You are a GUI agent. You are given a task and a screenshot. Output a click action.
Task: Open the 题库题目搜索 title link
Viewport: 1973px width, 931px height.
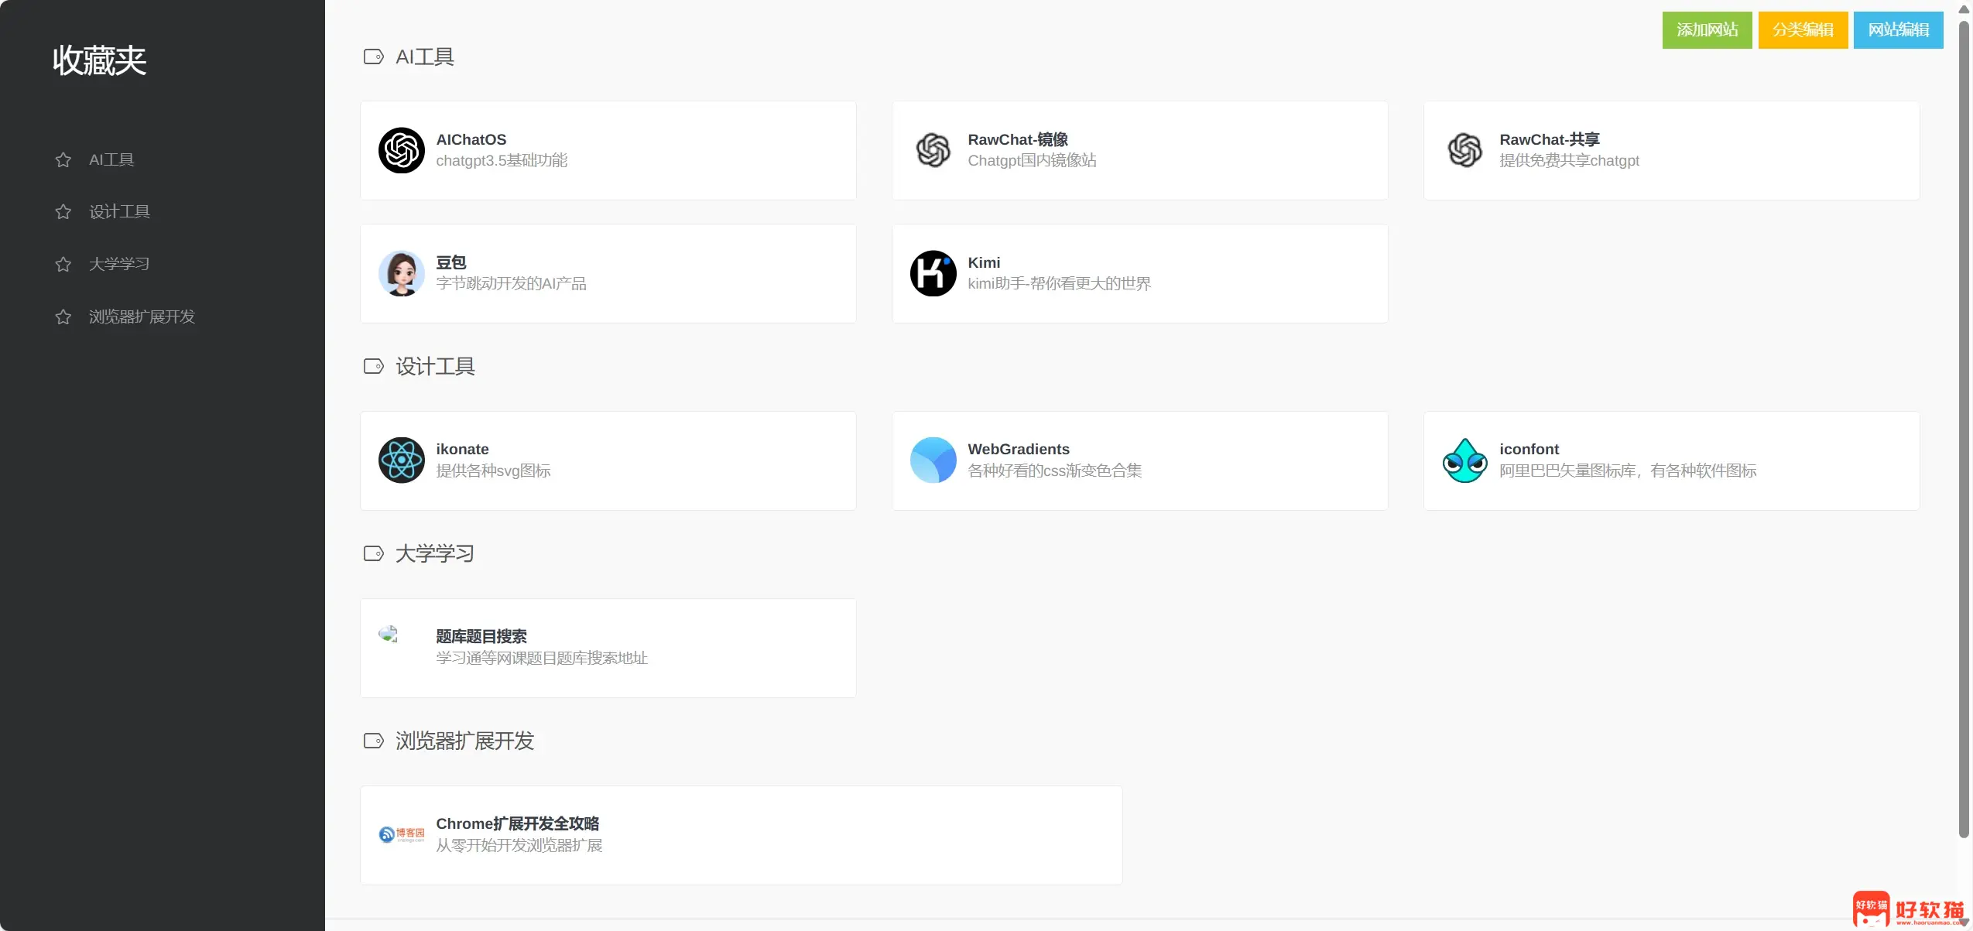(481, 636)
